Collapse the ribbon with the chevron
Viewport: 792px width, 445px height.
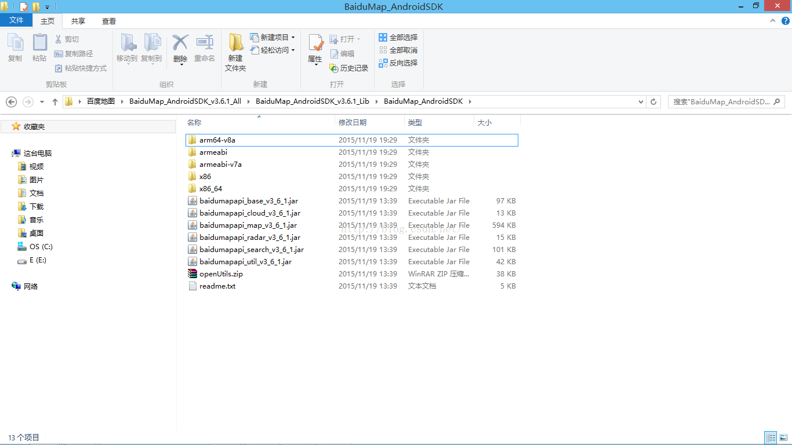pyautogui.click(x=772, y=21)
